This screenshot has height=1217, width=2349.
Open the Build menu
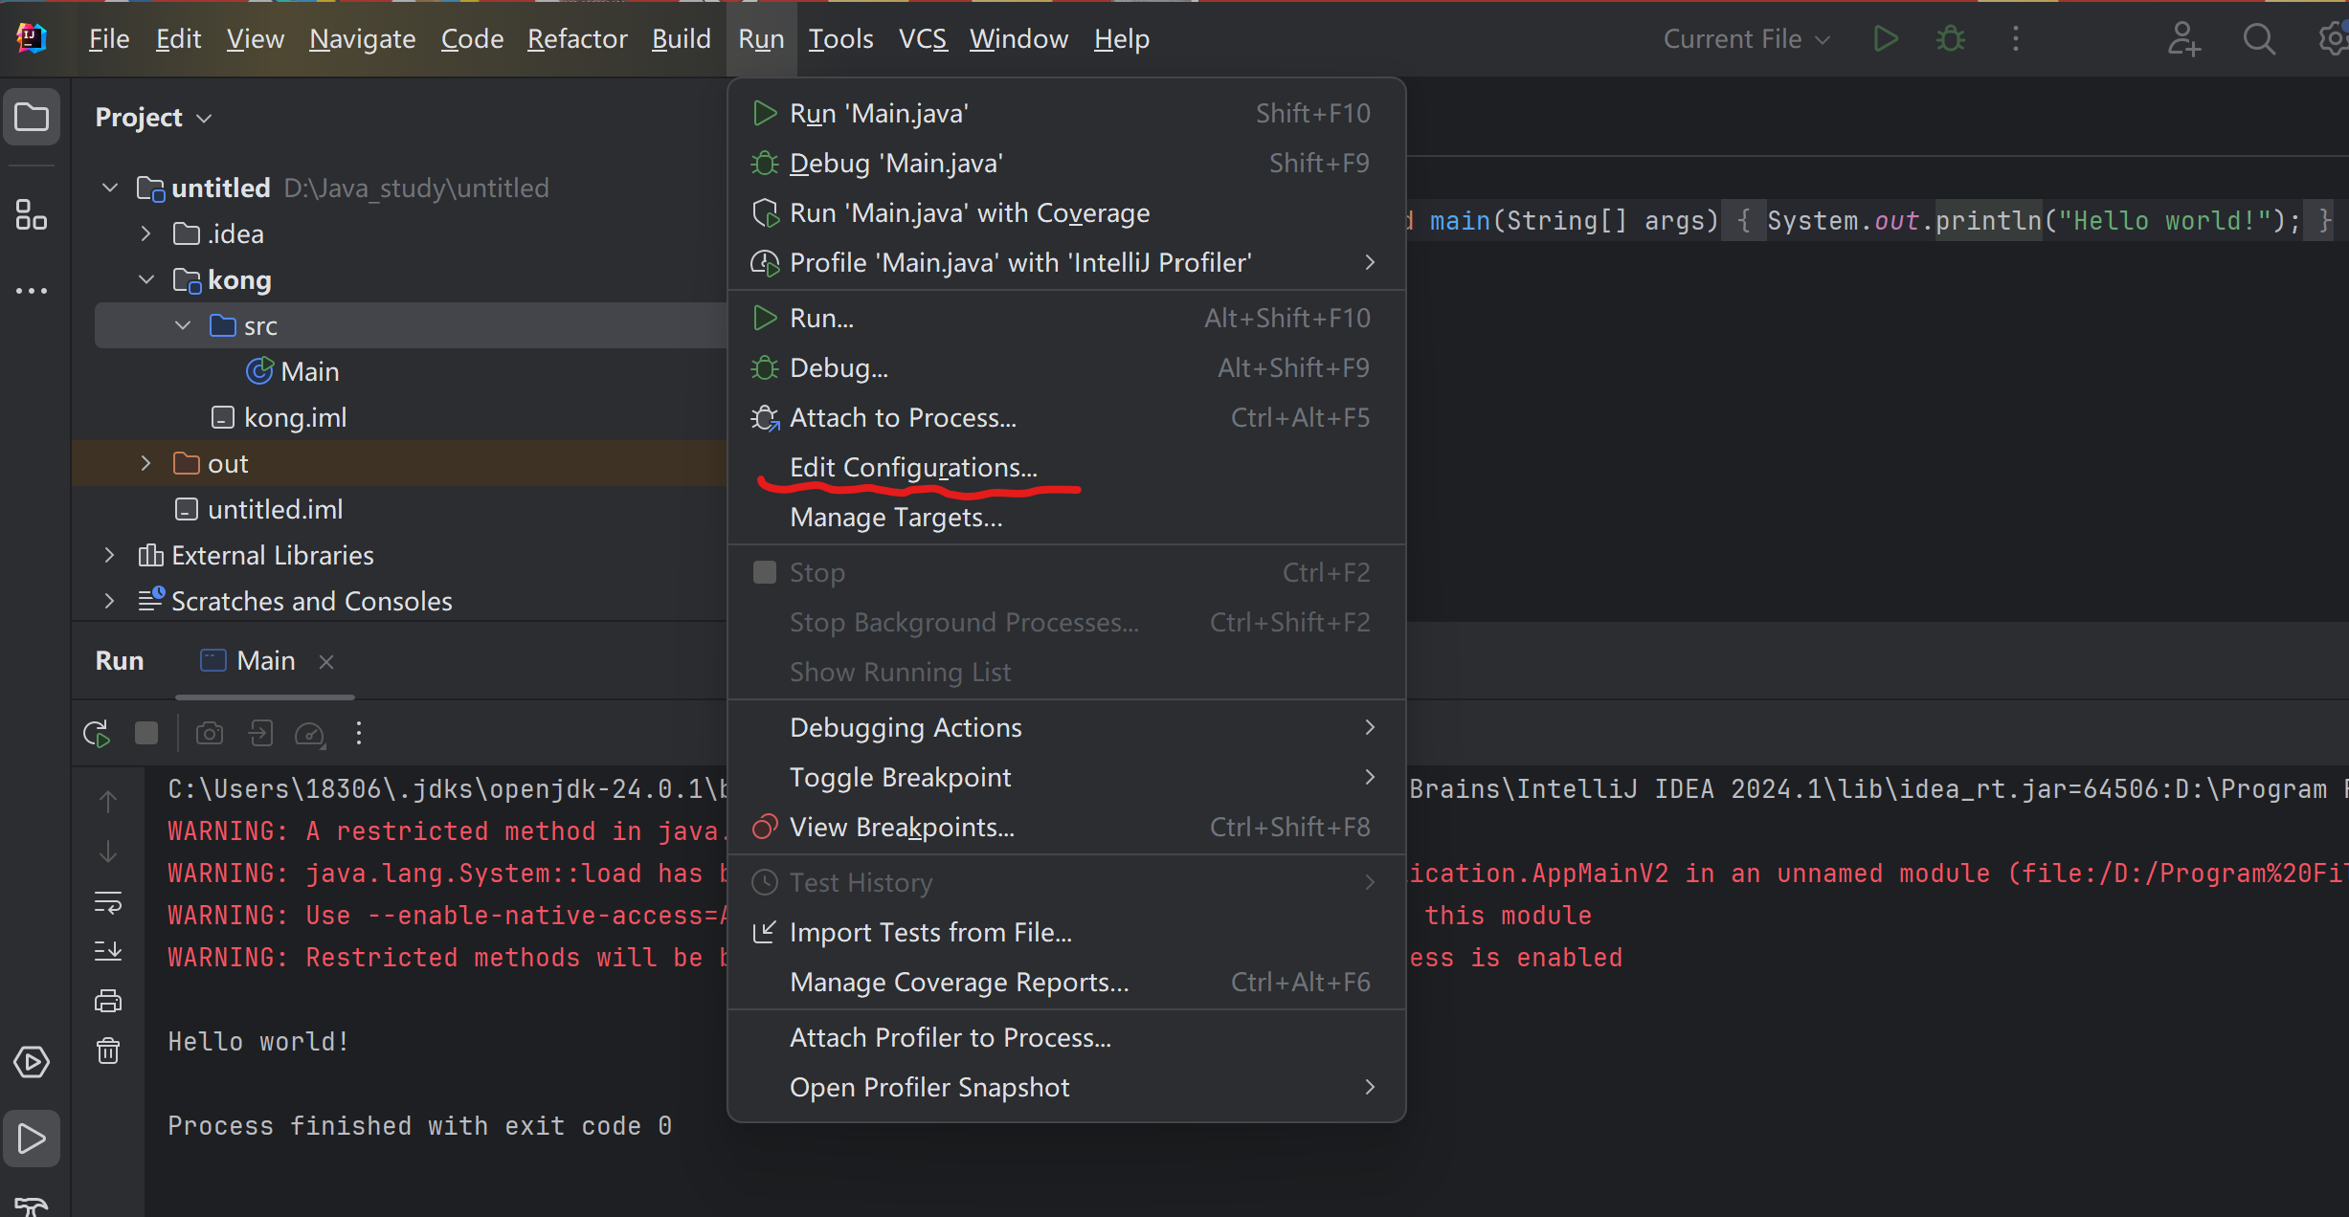click(x=682, y=39)
